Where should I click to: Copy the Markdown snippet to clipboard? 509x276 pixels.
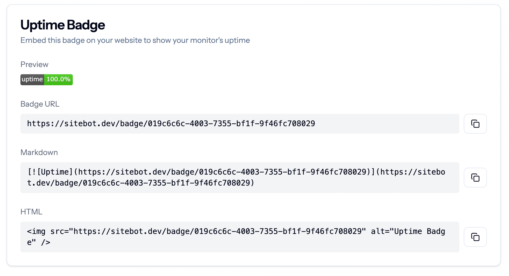click(475, 178)
